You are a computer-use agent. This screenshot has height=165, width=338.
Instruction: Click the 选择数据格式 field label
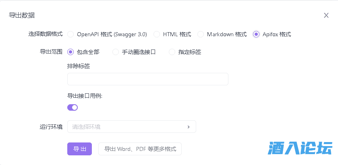pyautogui.click(x=46, y=34)
